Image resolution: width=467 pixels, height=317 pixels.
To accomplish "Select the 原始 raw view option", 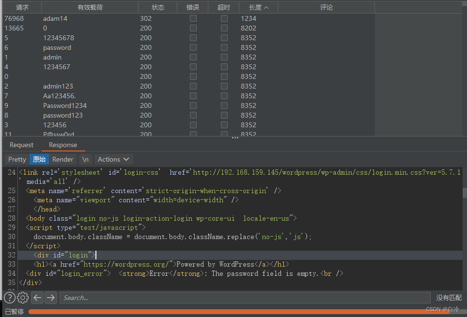I will click(x=39, y=159).
